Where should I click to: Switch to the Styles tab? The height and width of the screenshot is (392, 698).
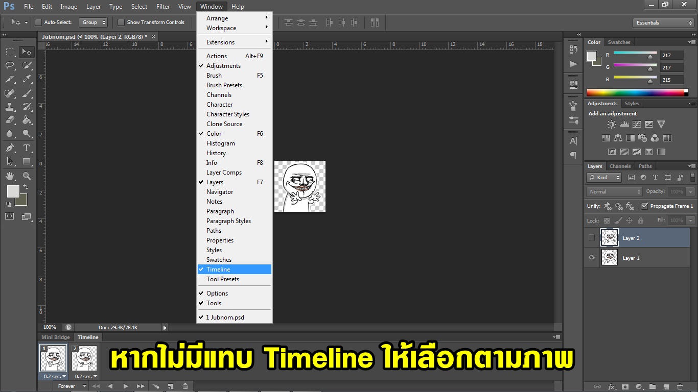click(632, 104)
